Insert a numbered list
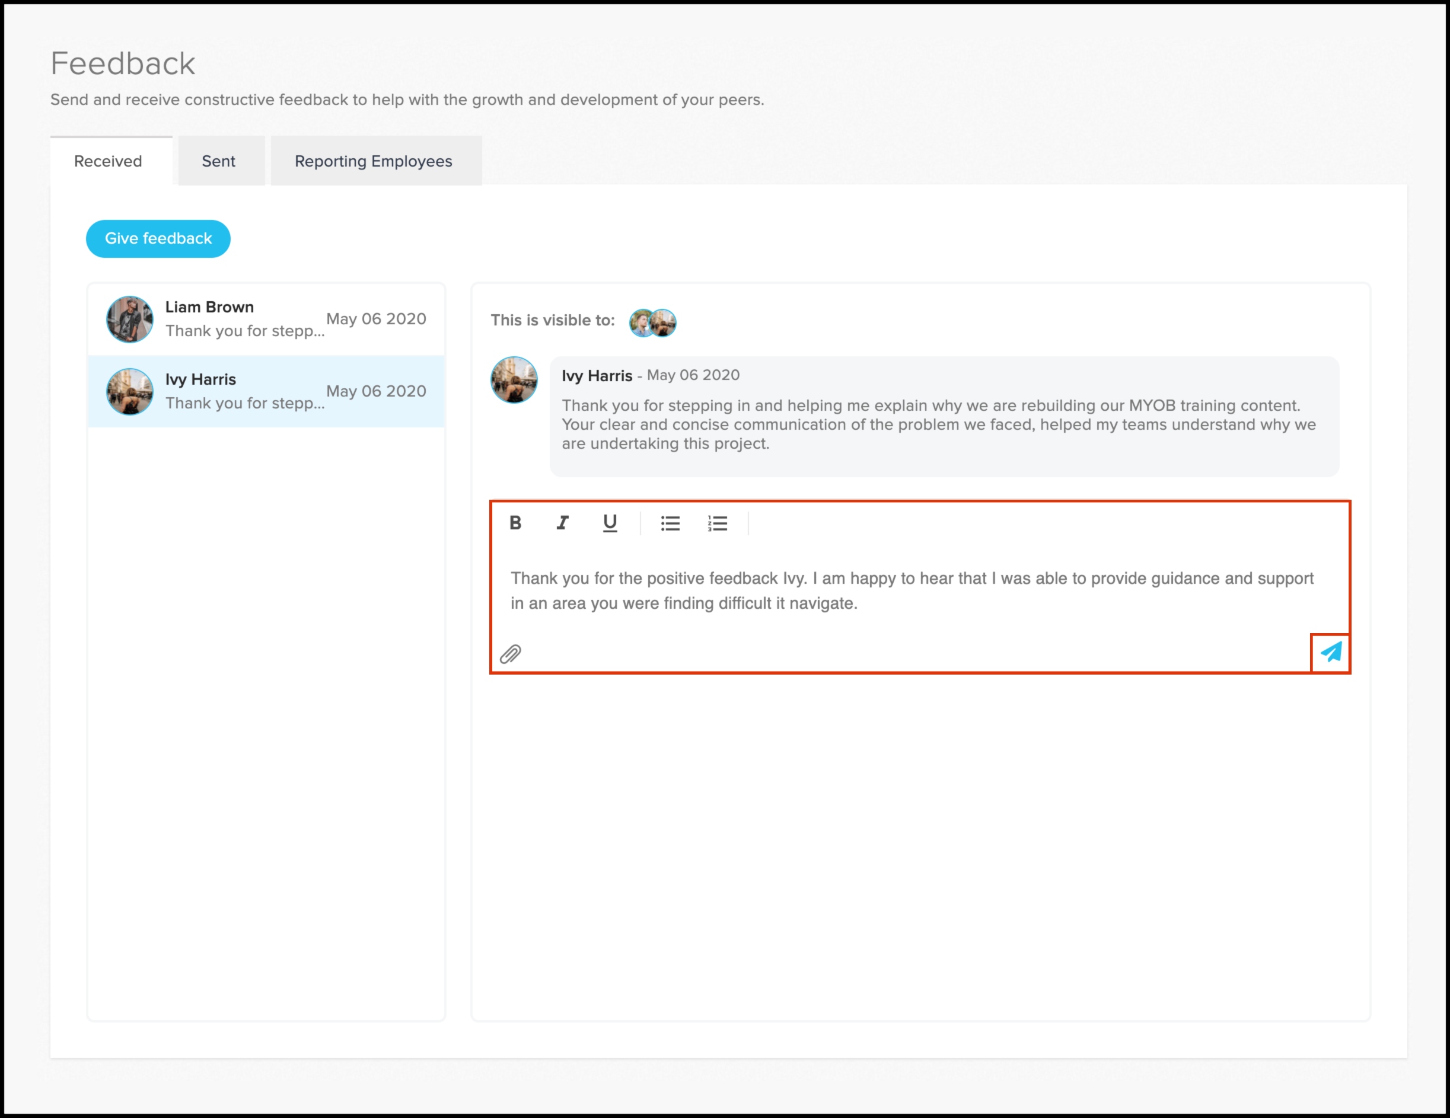The width and height of the screenshot is (1450, 1118). pos(717,523)
